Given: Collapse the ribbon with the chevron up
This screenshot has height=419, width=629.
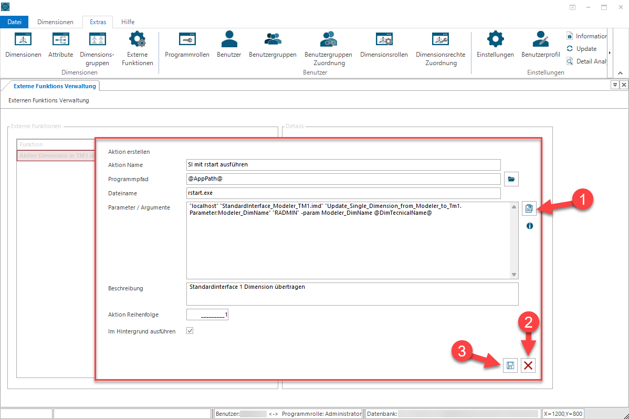Looking at the screenshot, I should [x=620, y=73].
